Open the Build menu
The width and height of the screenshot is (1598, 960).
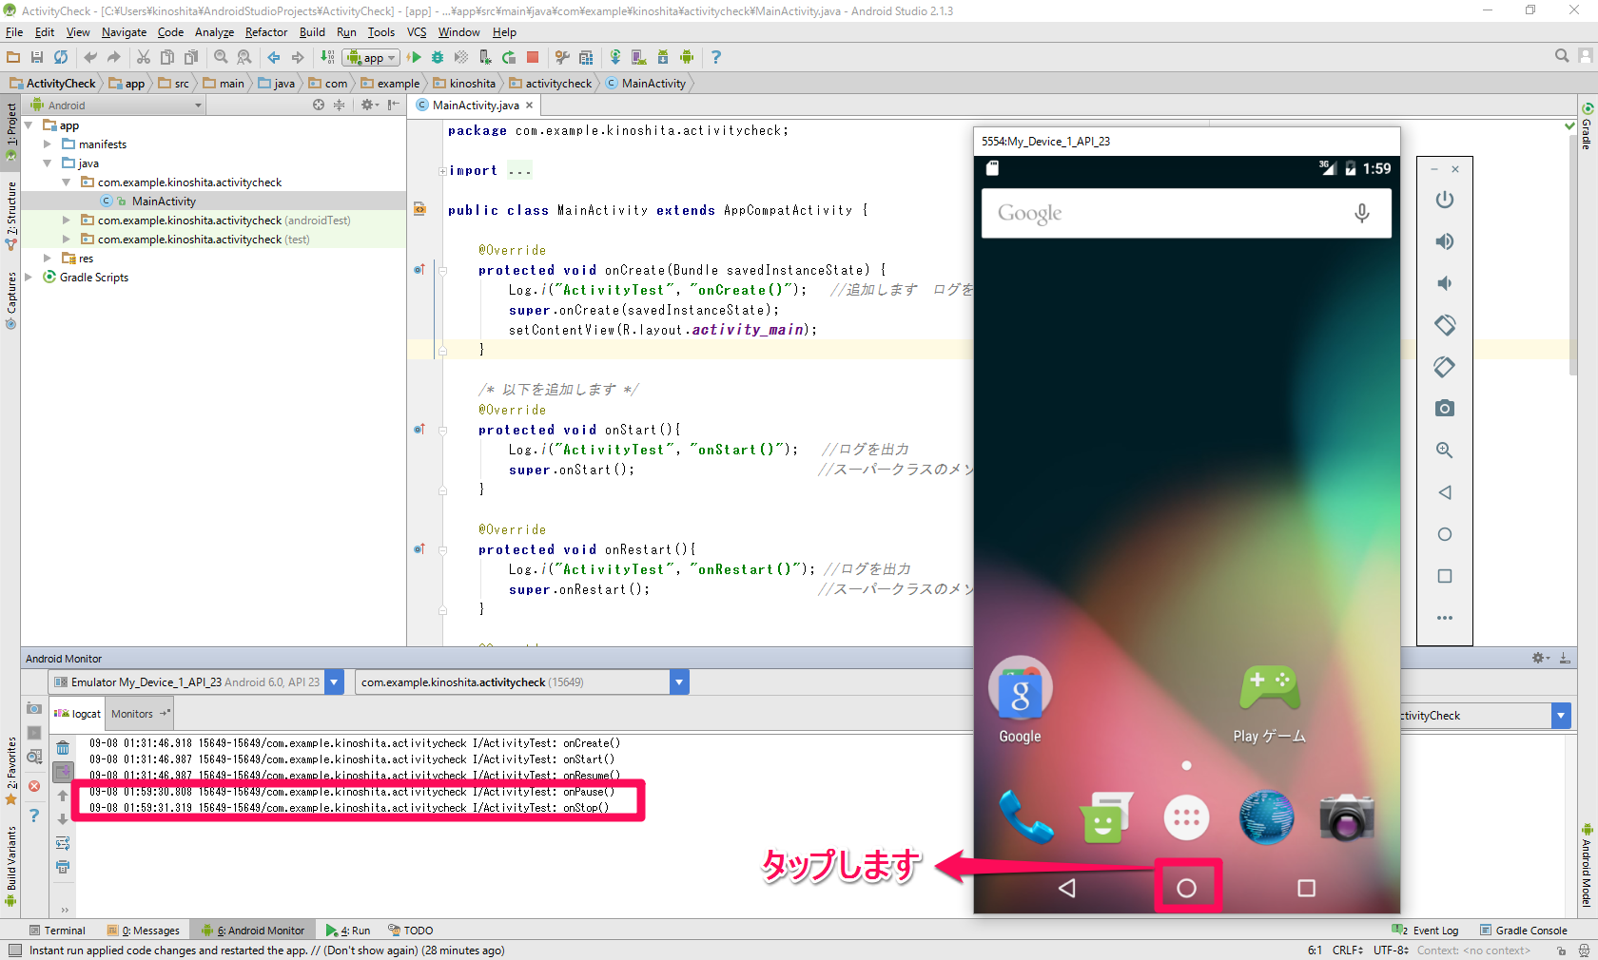(312, 32)
